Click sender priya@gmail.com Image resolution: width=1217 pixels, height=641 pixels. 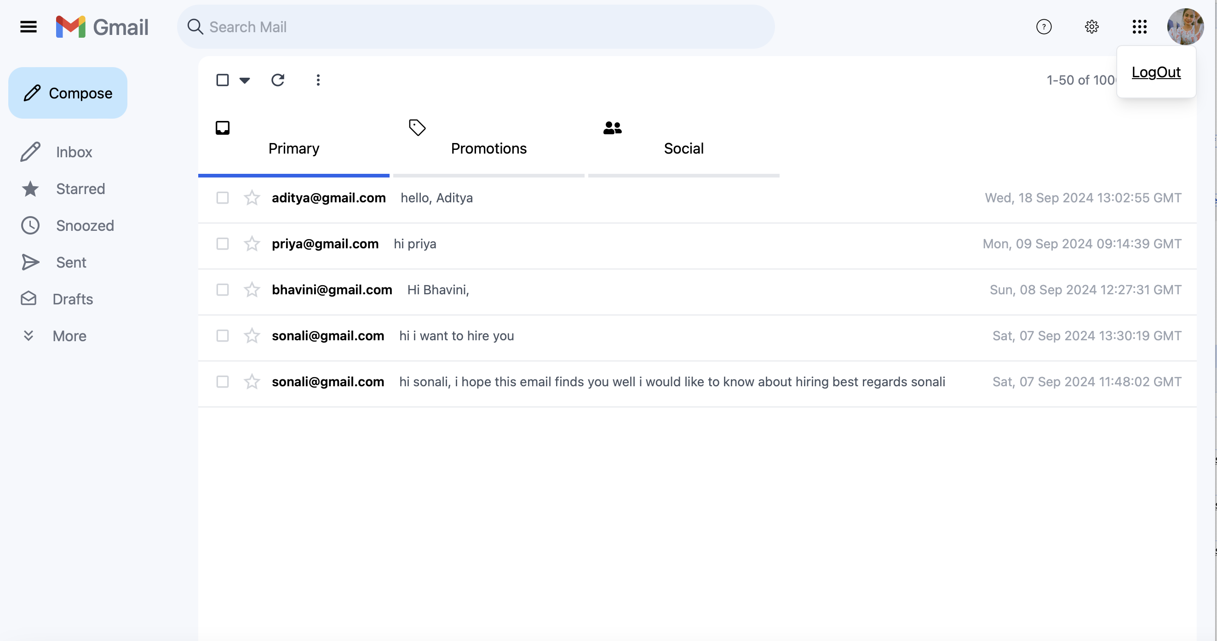pyautogui.click(x=325, y=244)
